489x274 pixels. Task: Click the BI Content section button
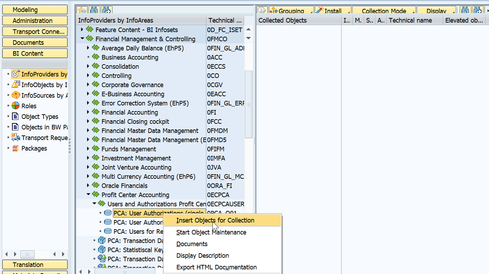coord(35,54)
